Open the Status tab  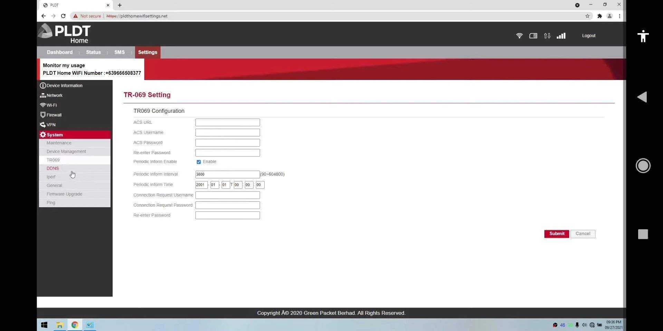93,52
